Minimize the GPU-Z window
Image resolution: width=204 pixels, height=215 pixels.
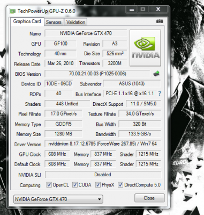(x=132, y=9)
